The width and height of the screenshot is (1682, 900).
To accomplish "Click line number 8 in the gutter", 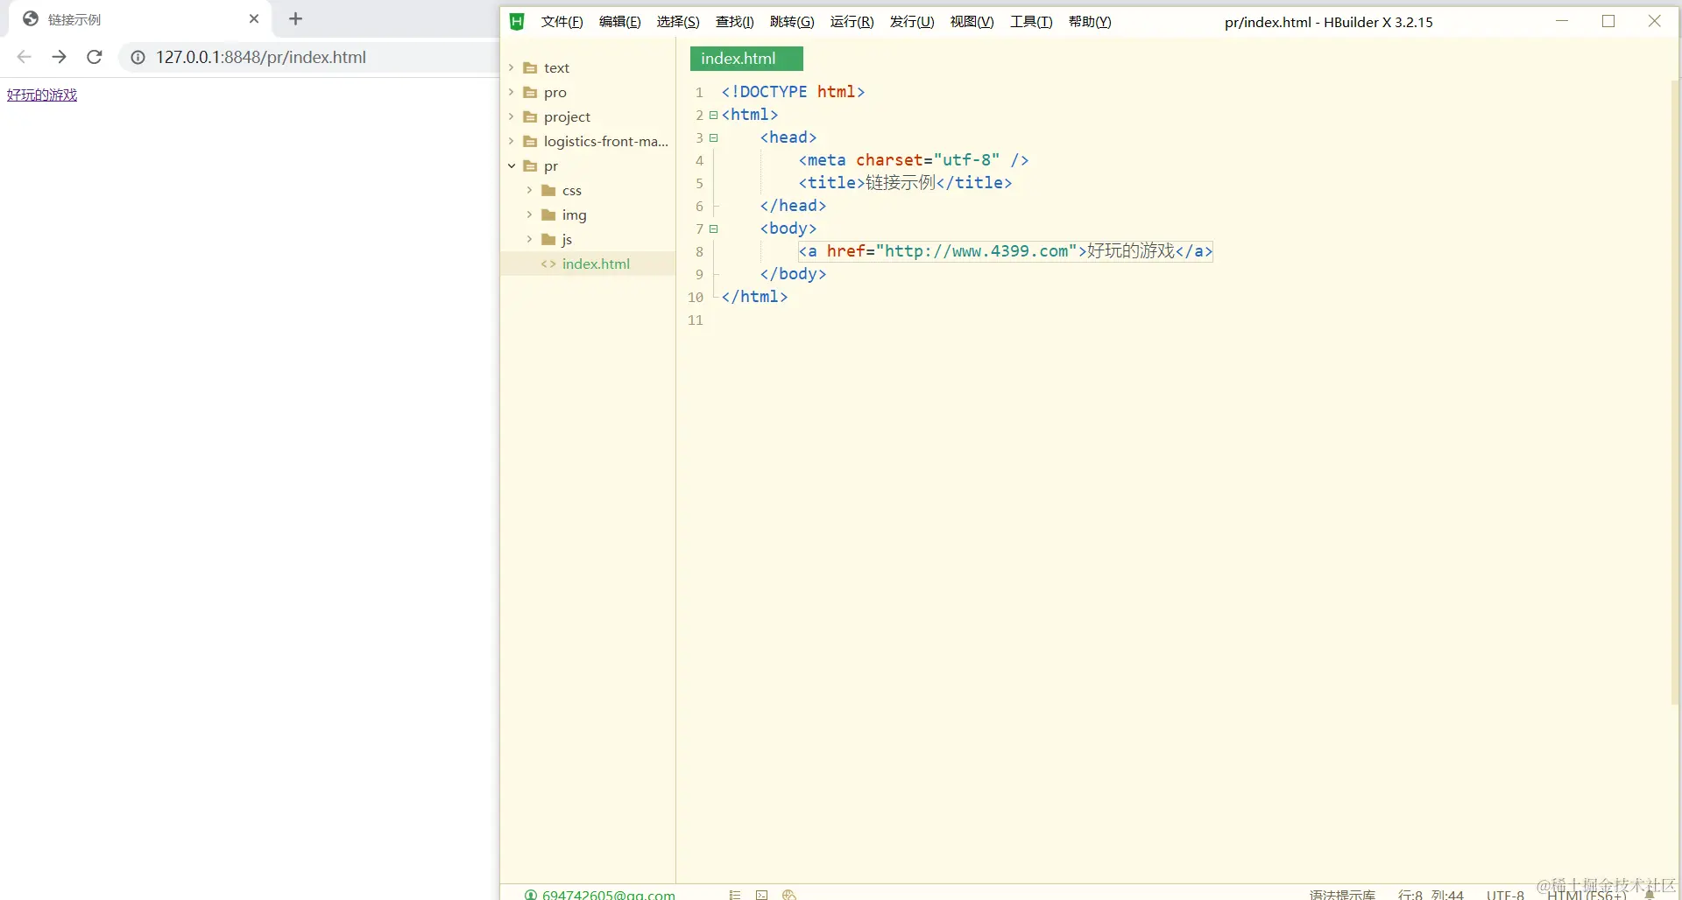I will click(x=699, y=251).
